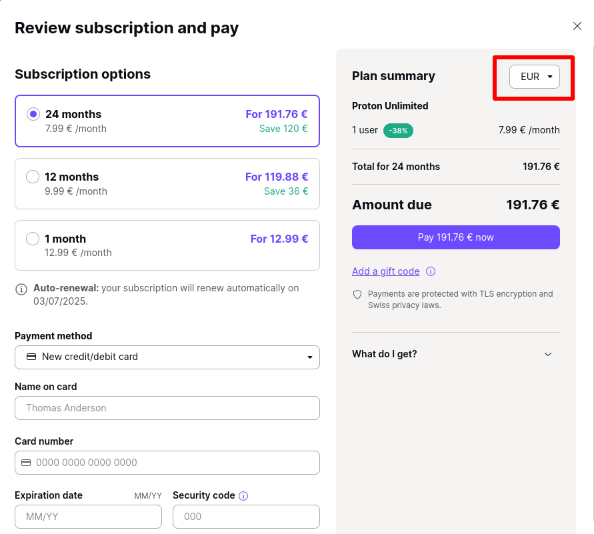Click the 'Proton Unlimited' plan name

(x=390, y=105)
